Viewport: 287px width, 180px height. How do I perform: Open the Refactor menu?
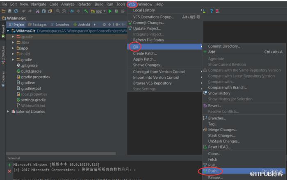point(84,4)
